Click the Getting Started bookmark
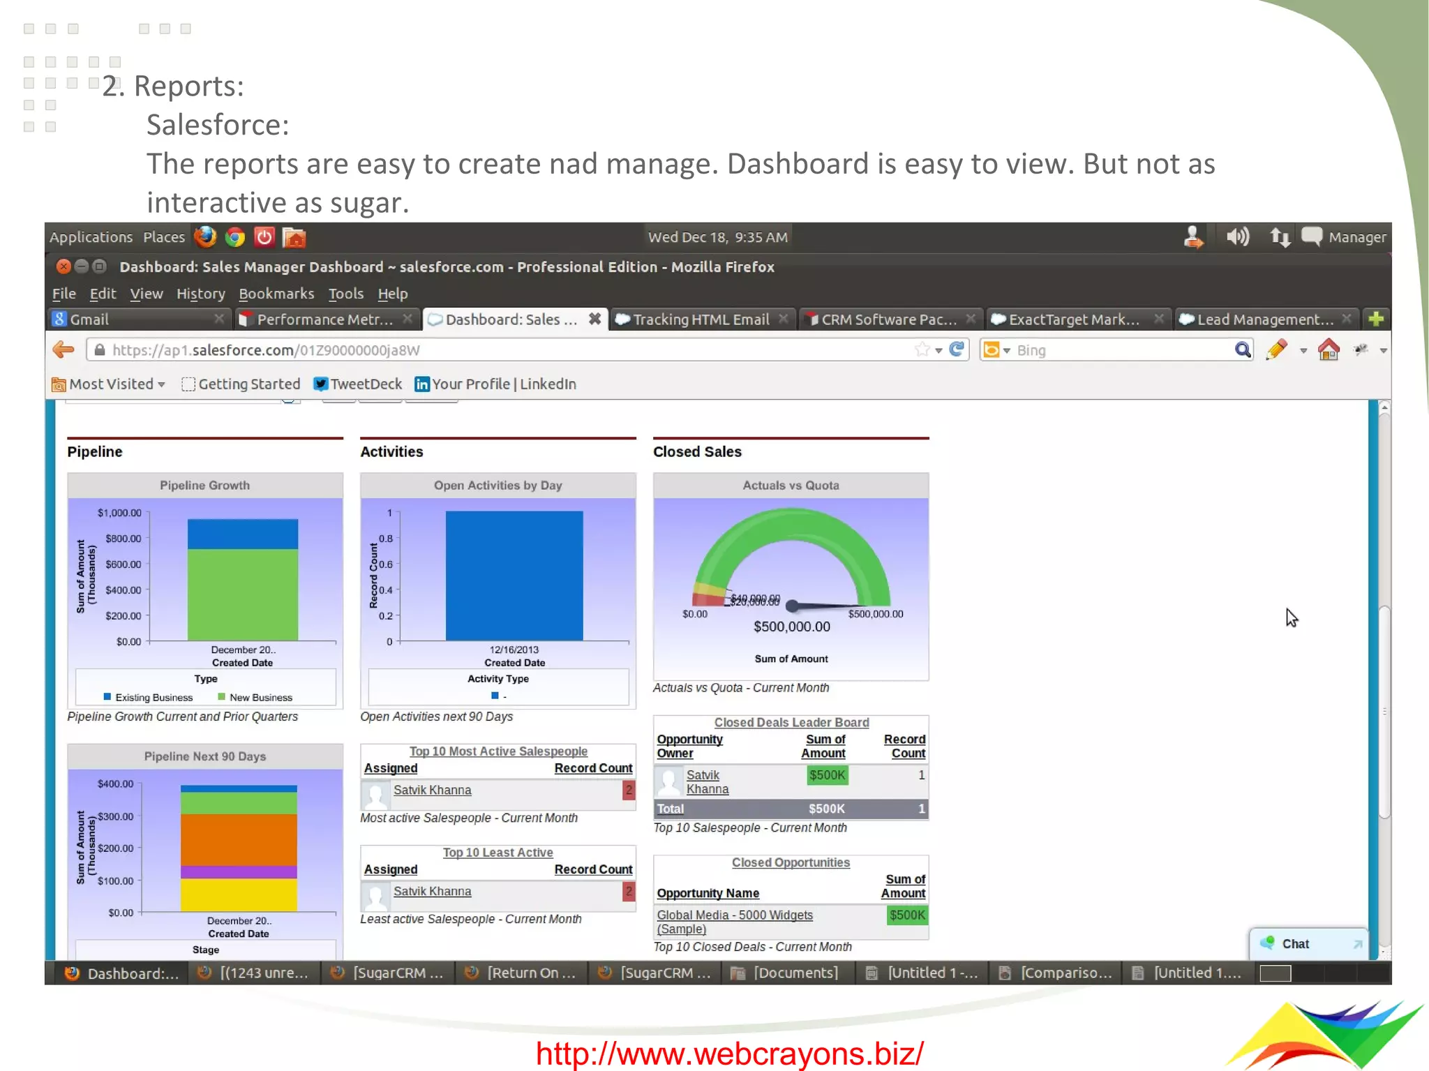The width and height of the screenshot is (1429, 1071). (241, 384)
